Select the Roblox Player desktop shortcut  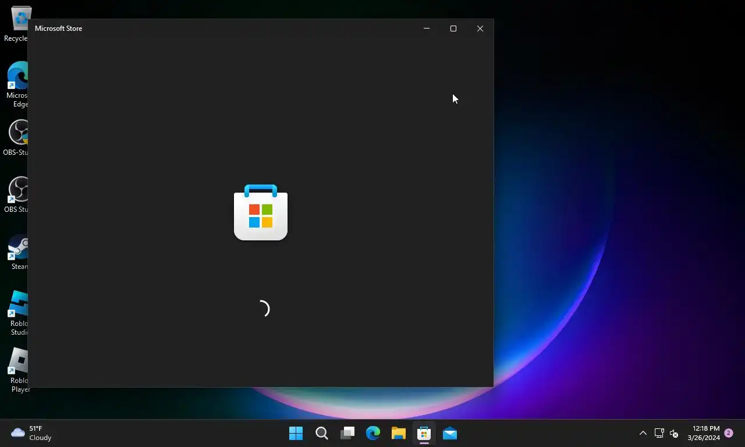[x=19, y=370]
